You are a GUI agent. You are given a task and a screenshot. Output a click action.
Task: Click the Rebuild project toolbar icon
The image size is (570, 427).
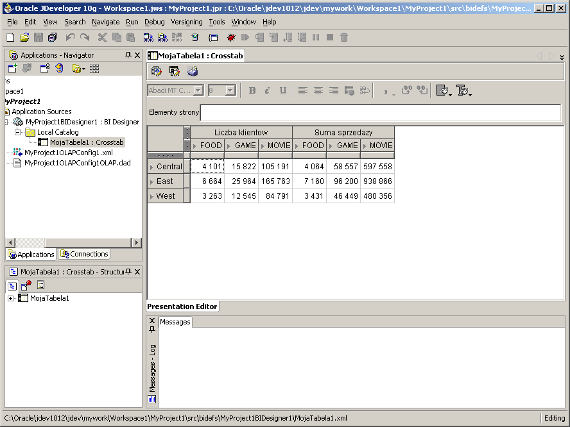point(162,37)
